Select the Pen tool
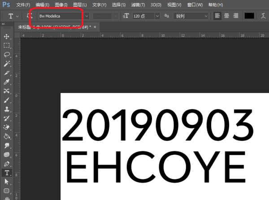Image resolution: width=269 pixels, height=200 pixels. coord(7,164)
